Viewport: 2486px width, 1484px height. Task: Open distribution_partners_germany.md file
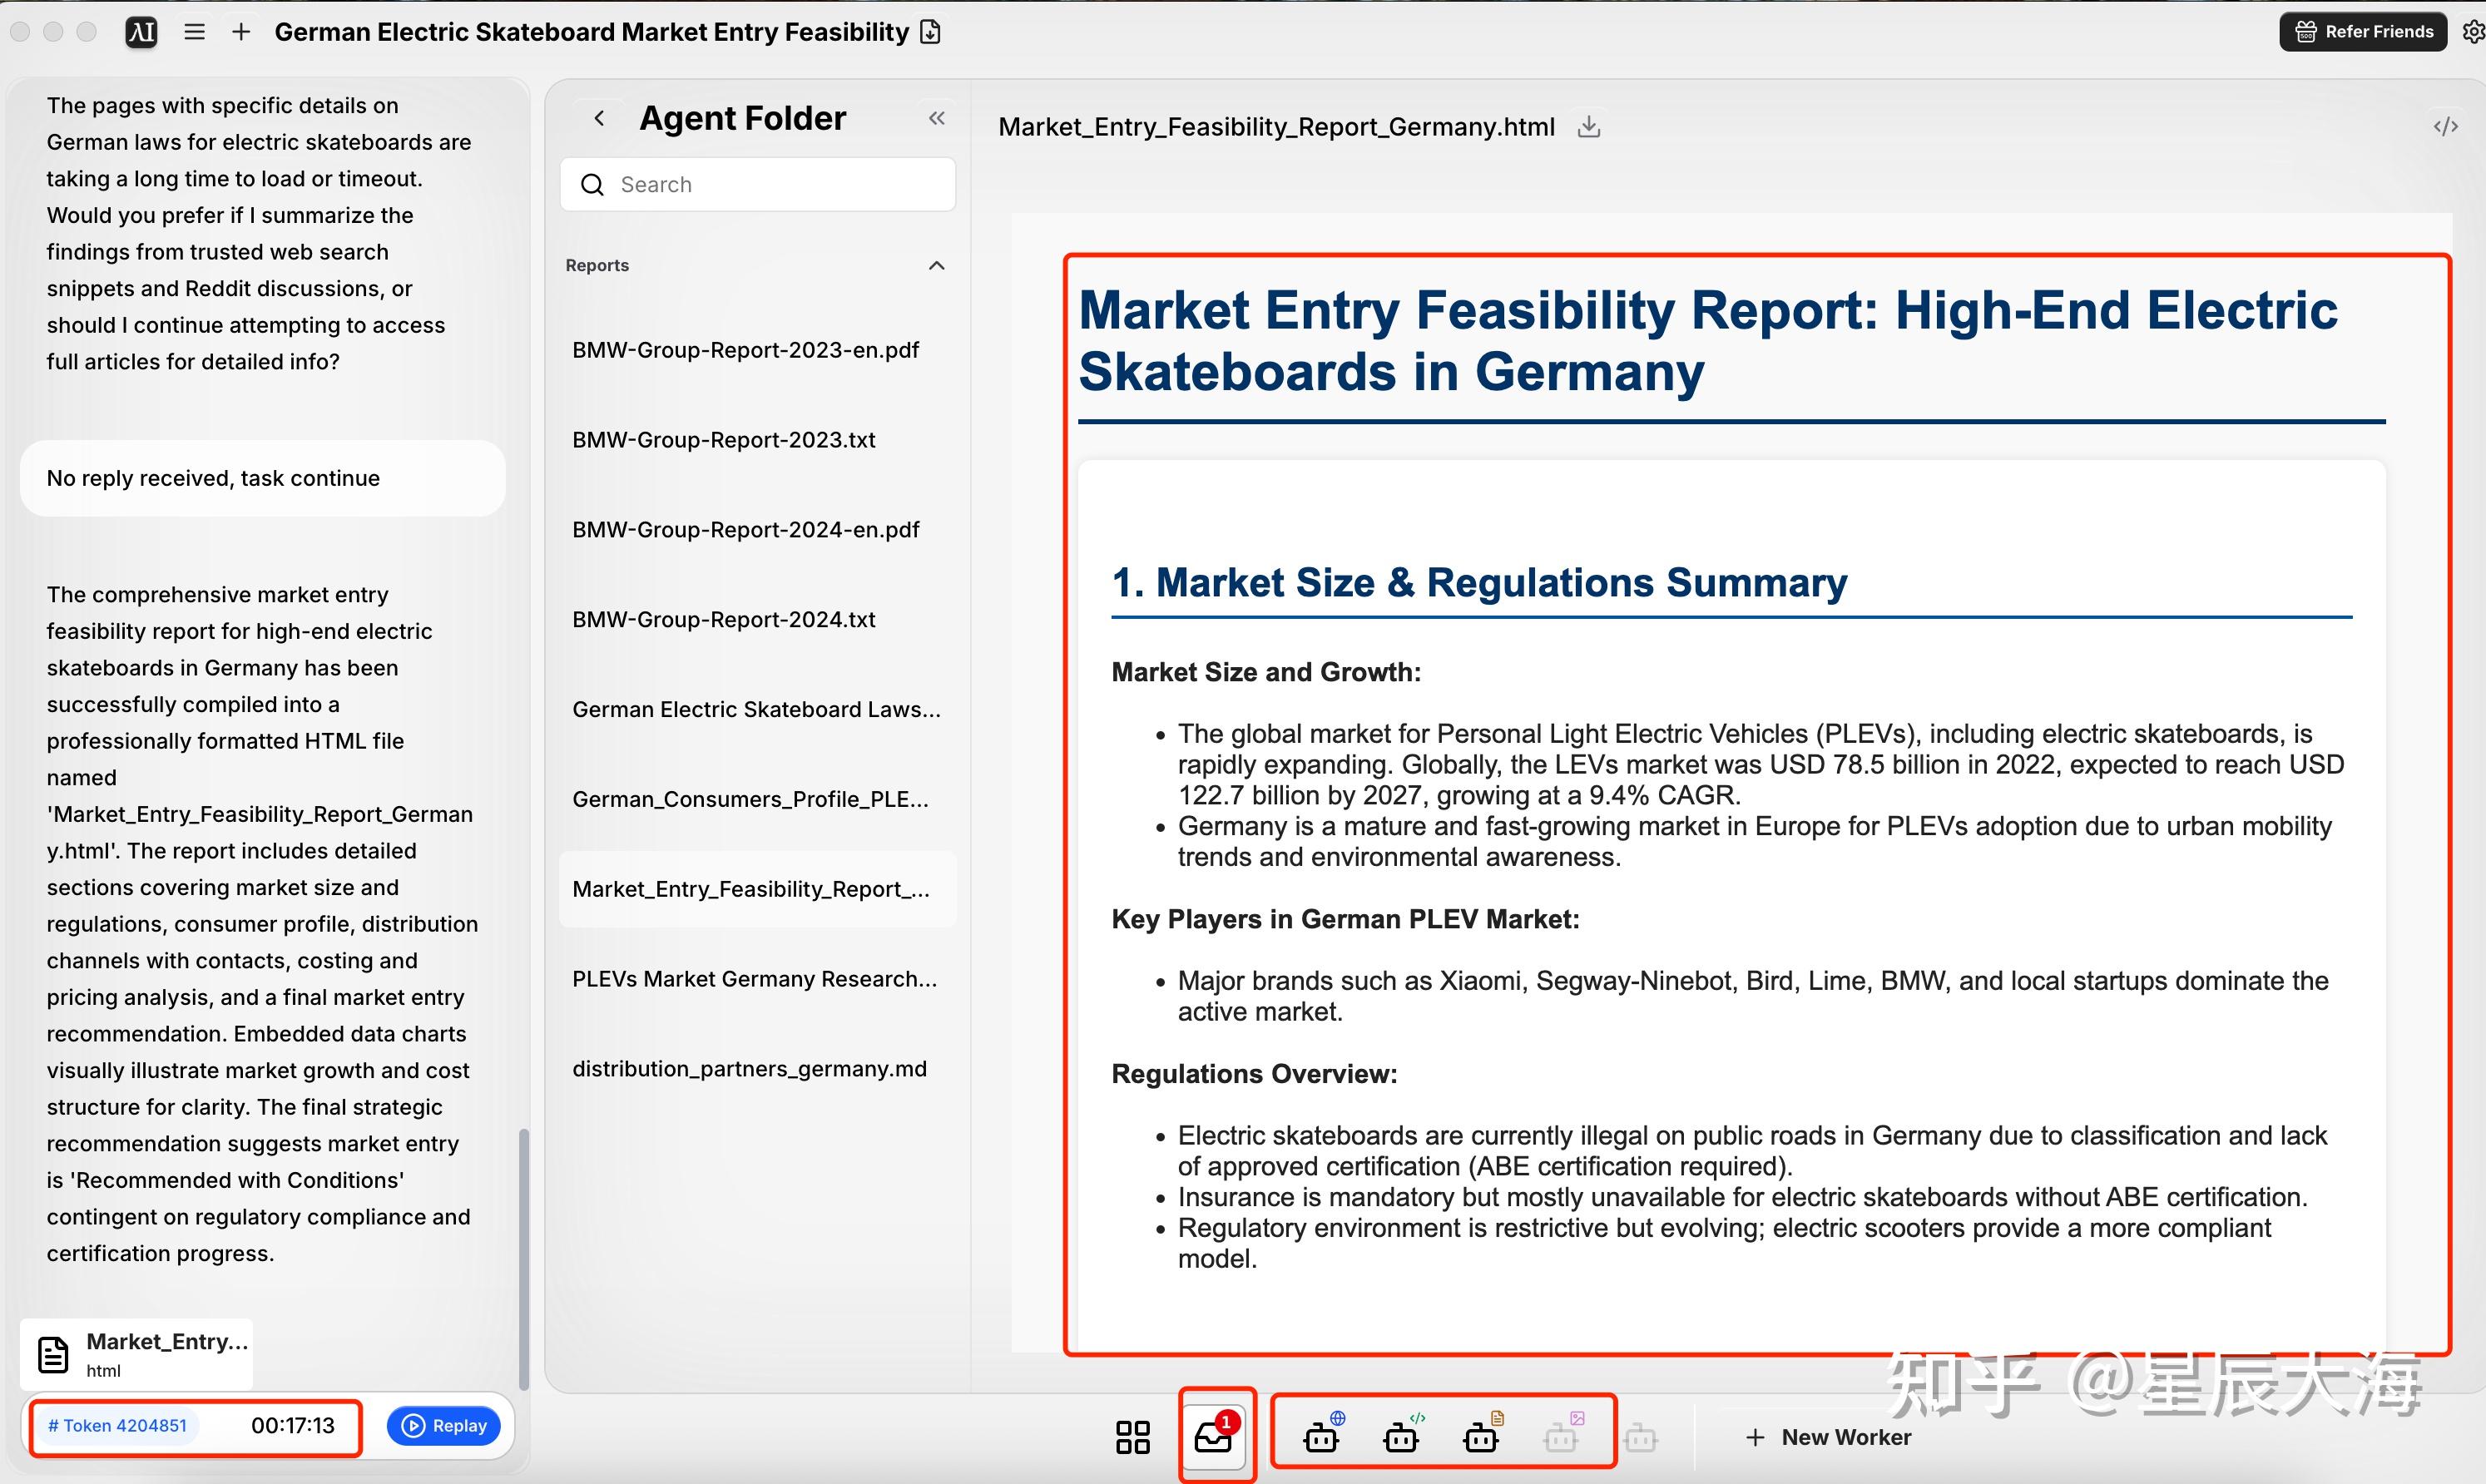point(749,1068)
